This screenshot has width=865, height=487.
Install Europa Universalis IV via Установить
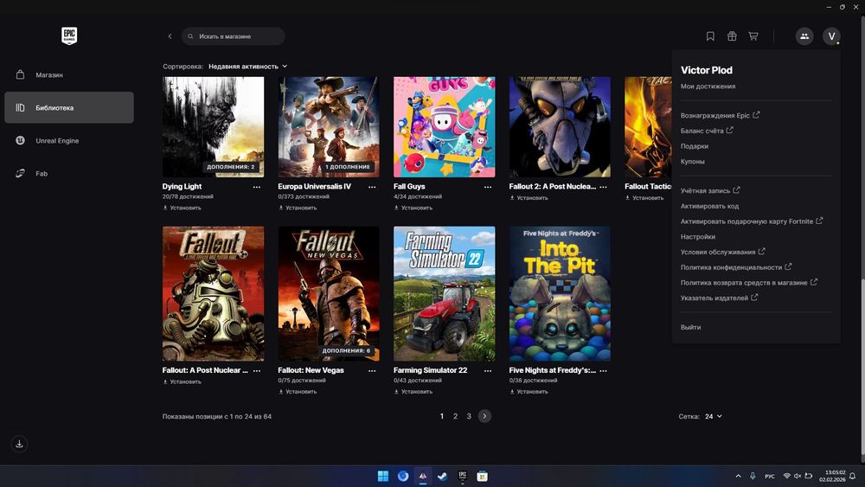point(298,208)
